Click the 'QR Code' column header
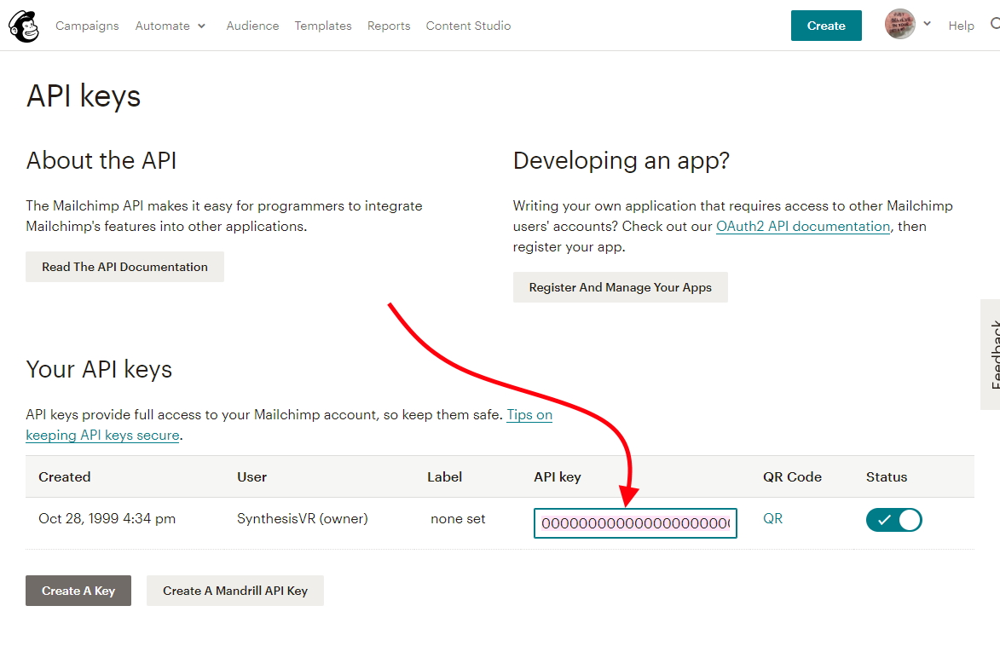 tap(792, 476)
